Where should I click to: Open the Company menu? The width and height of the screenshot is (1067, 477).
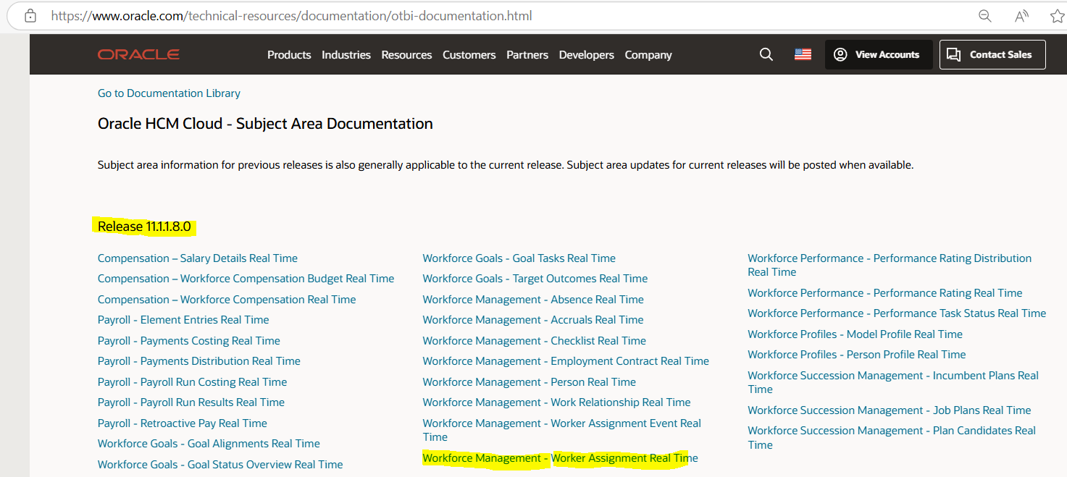click(648, 55)
